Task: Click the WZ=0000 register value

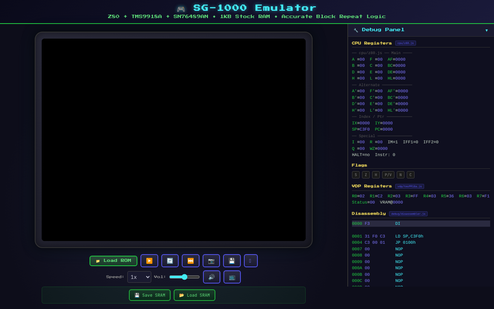Action: [x=379, y=149]
